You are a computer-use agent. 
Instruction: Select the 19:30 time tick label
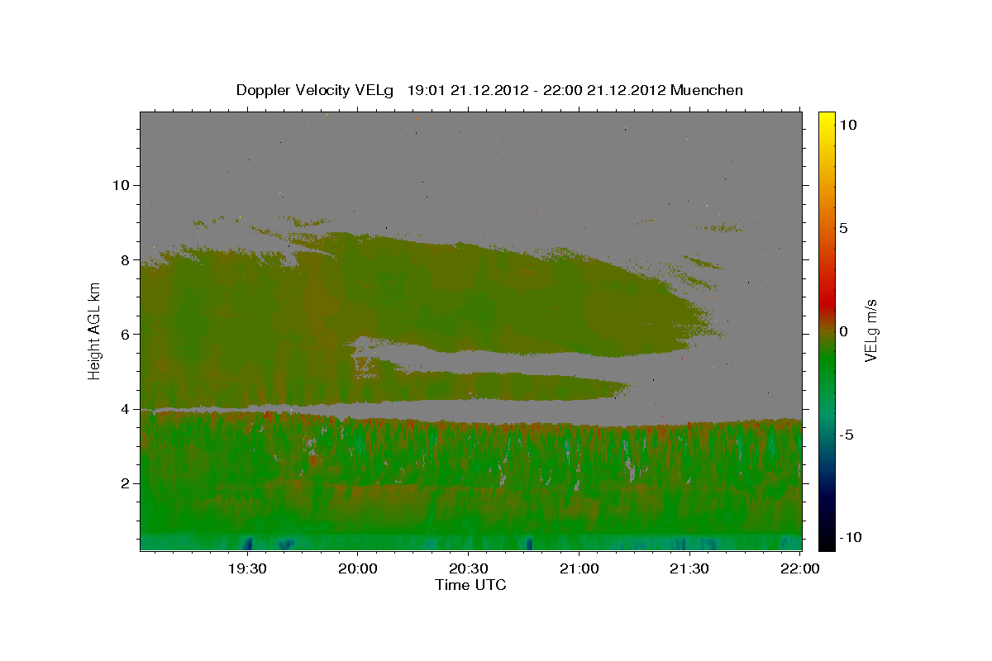tap(247, 568)
